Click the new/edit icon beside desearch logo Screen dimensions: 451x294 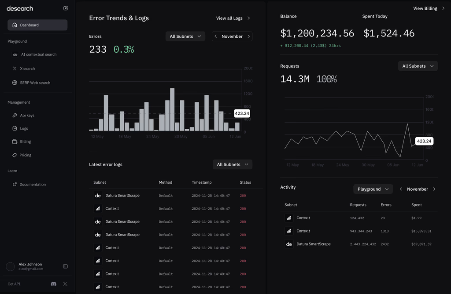pos(66,8)
